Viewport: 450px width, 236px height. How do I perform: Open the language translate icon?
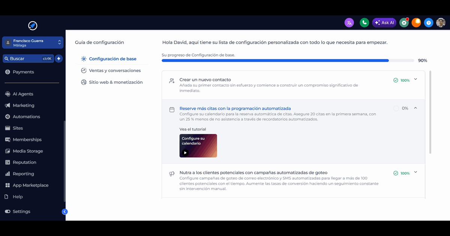349,23
